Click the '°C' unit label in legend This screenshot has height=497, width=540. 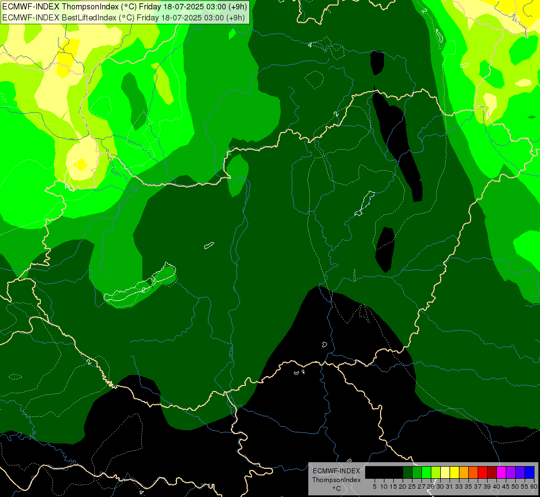337,489
